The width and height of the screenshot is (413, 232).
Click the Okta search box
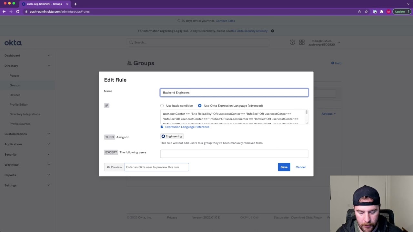click(x=198, y=43)
